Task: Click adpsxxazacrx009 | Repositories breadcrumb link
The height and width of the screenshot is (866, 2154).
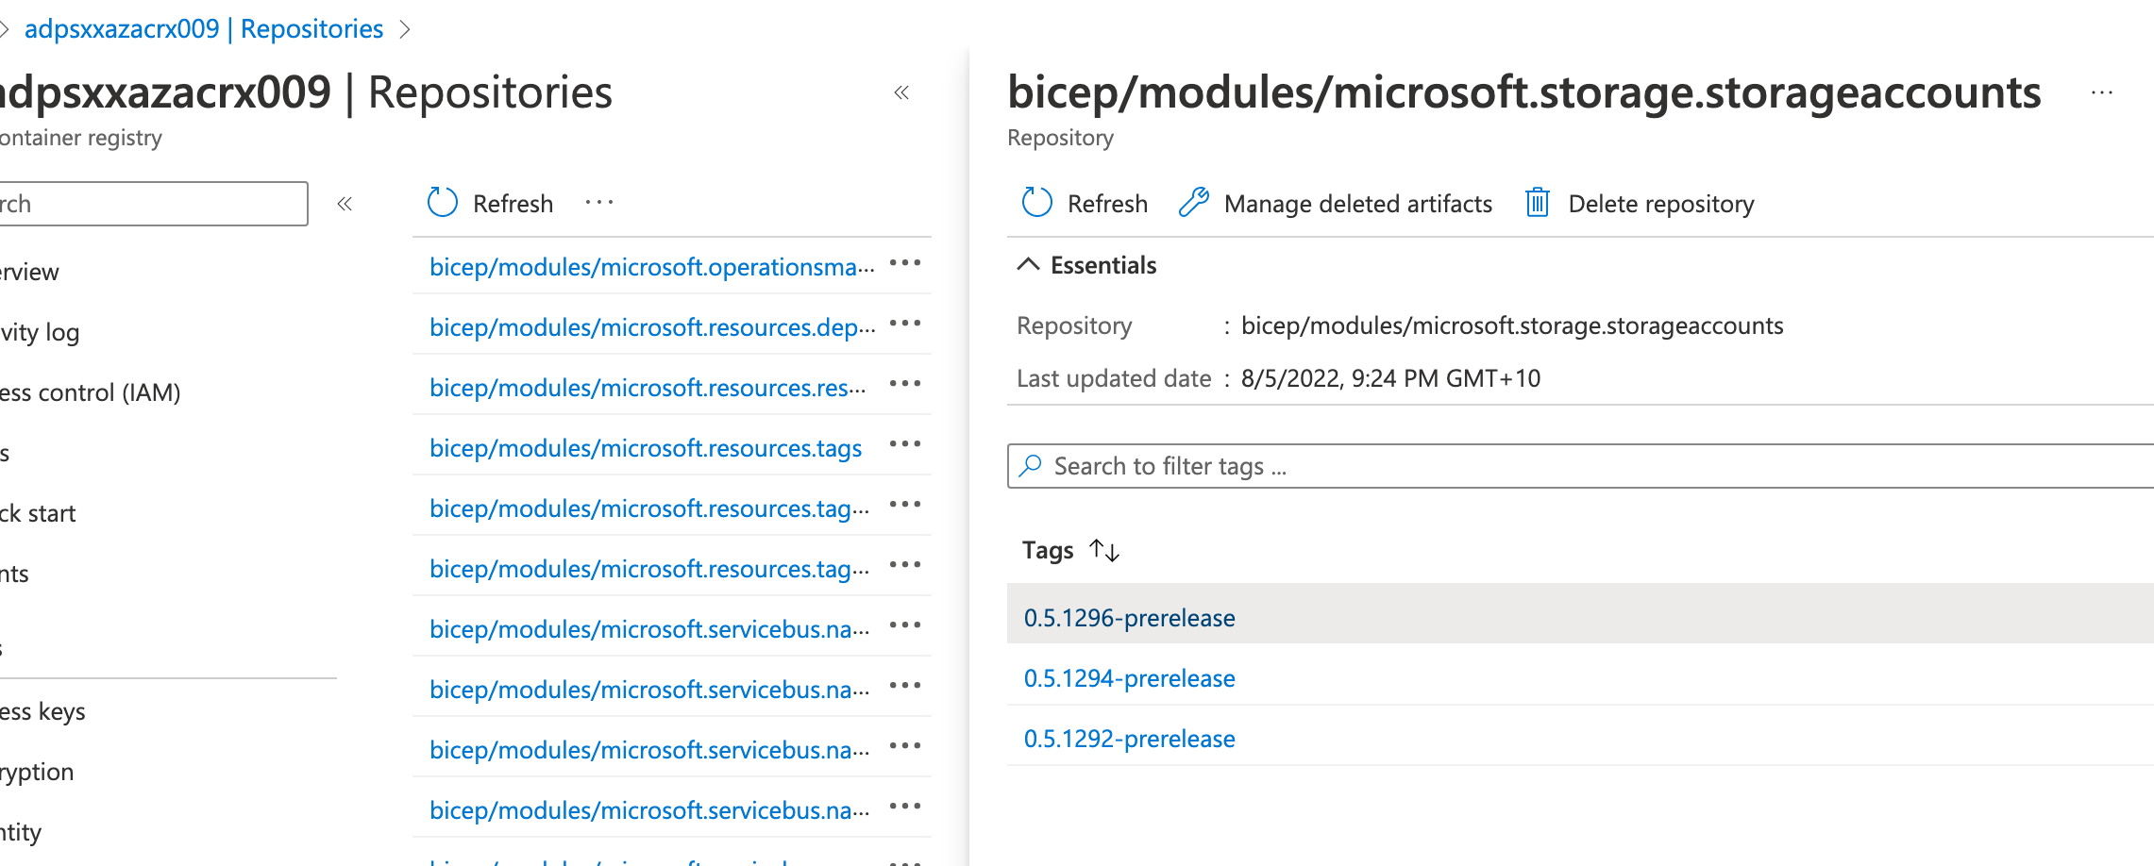Action: point(204,28)
